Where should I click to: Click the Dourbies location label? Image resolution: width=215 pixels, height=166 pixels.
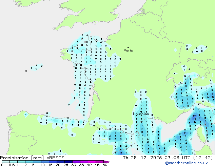(x=141, y=114)
